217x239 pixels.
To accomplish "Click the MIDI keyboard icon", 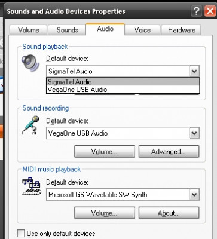I will point(32,186).
